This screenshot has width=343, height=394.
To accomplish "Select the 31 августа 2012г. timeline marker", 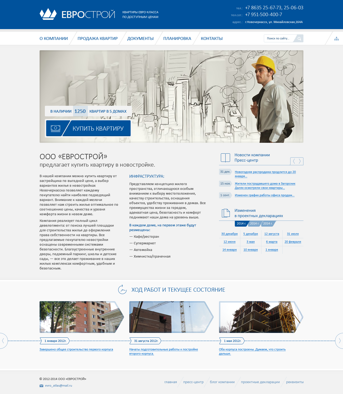I will click(x=146, y=341).
